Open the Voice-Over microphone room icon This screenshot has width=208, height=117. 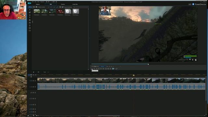coord(30,25)
